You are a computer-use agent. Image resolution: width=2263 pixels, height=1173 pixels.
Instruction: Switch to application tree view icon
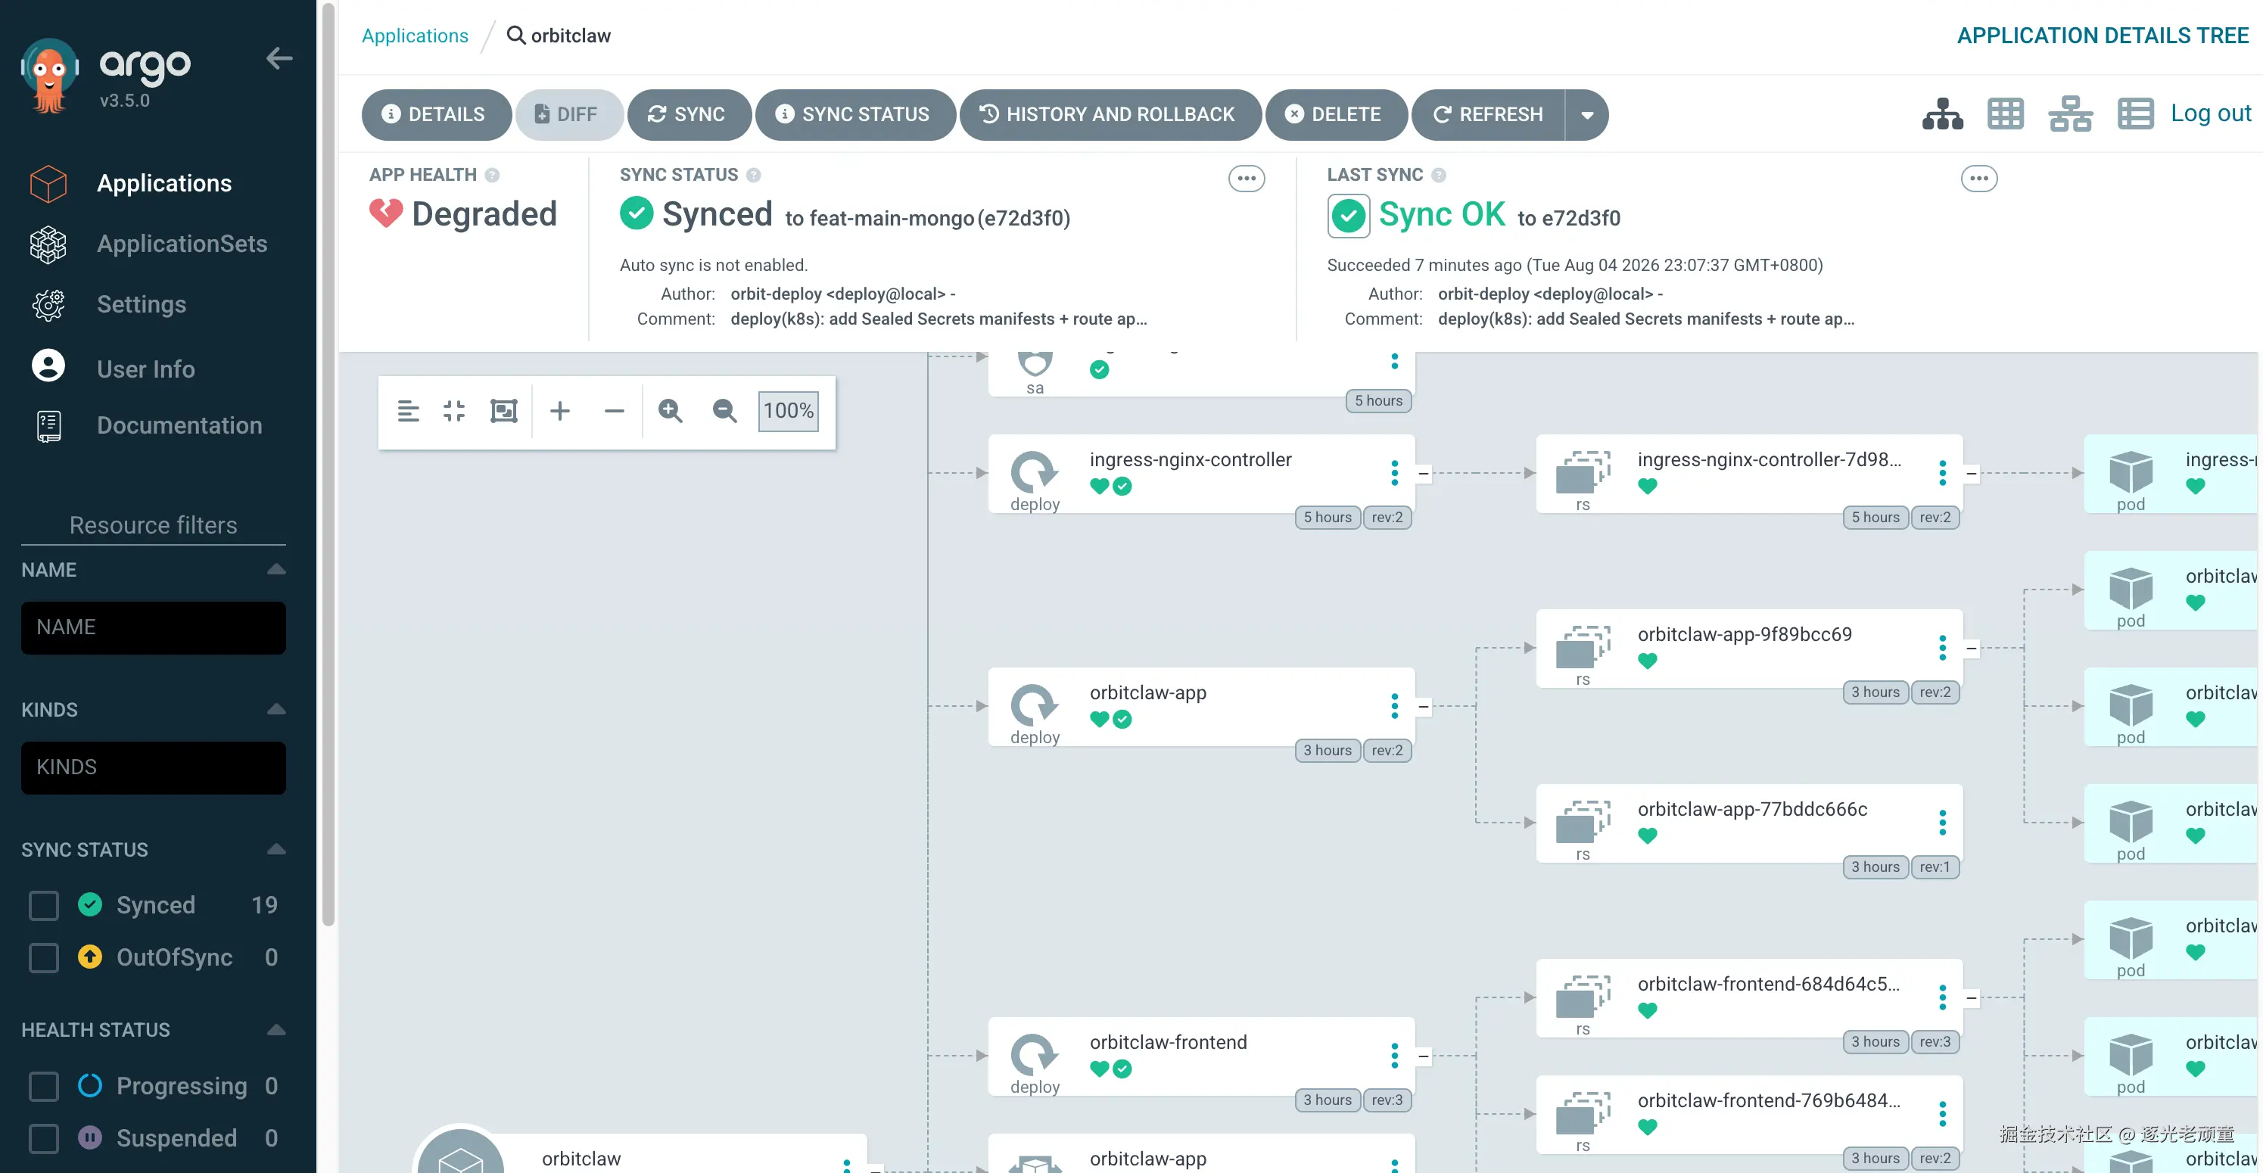point(1941,114)
